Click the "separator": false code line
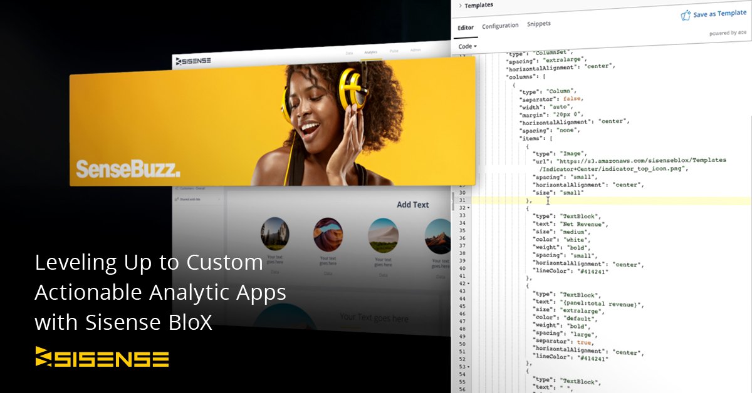 [551, 99]
